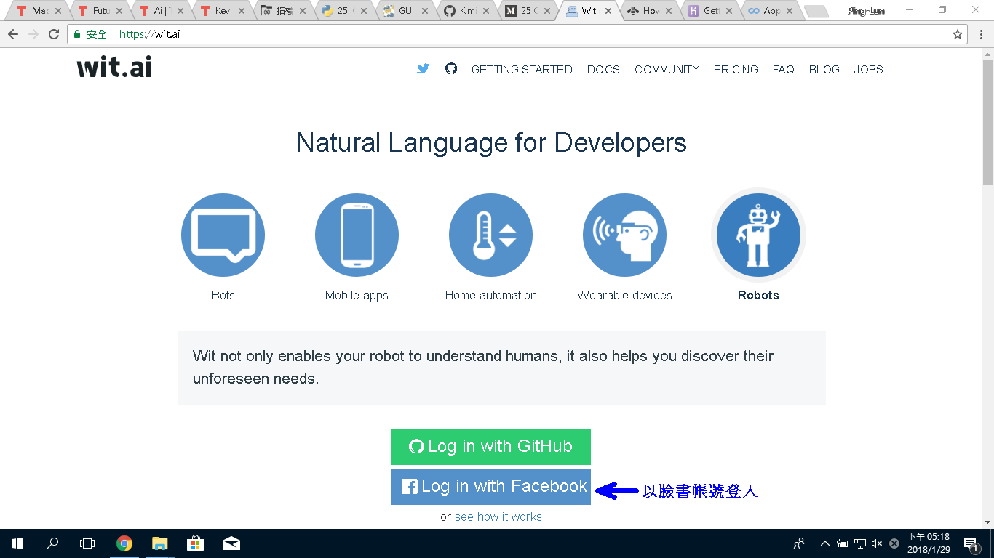This screenshot has height=558, width=994.
Task: Select the Mobile apps phone icon
Action: pos(357,235)
